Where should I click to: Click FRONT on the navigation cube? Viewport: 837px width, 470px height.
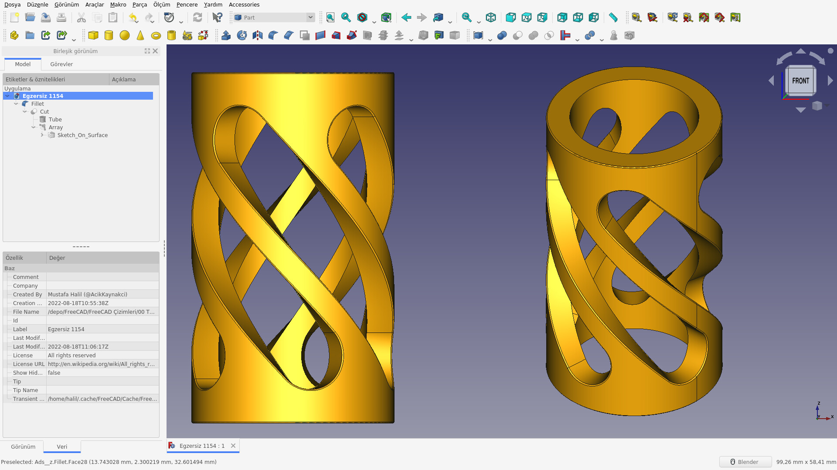[801, 81]
